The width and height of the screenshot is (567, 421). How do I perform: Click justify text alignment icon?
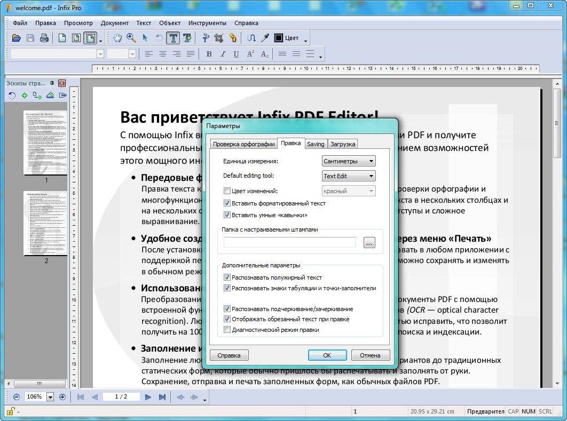[x=191, y=54]
